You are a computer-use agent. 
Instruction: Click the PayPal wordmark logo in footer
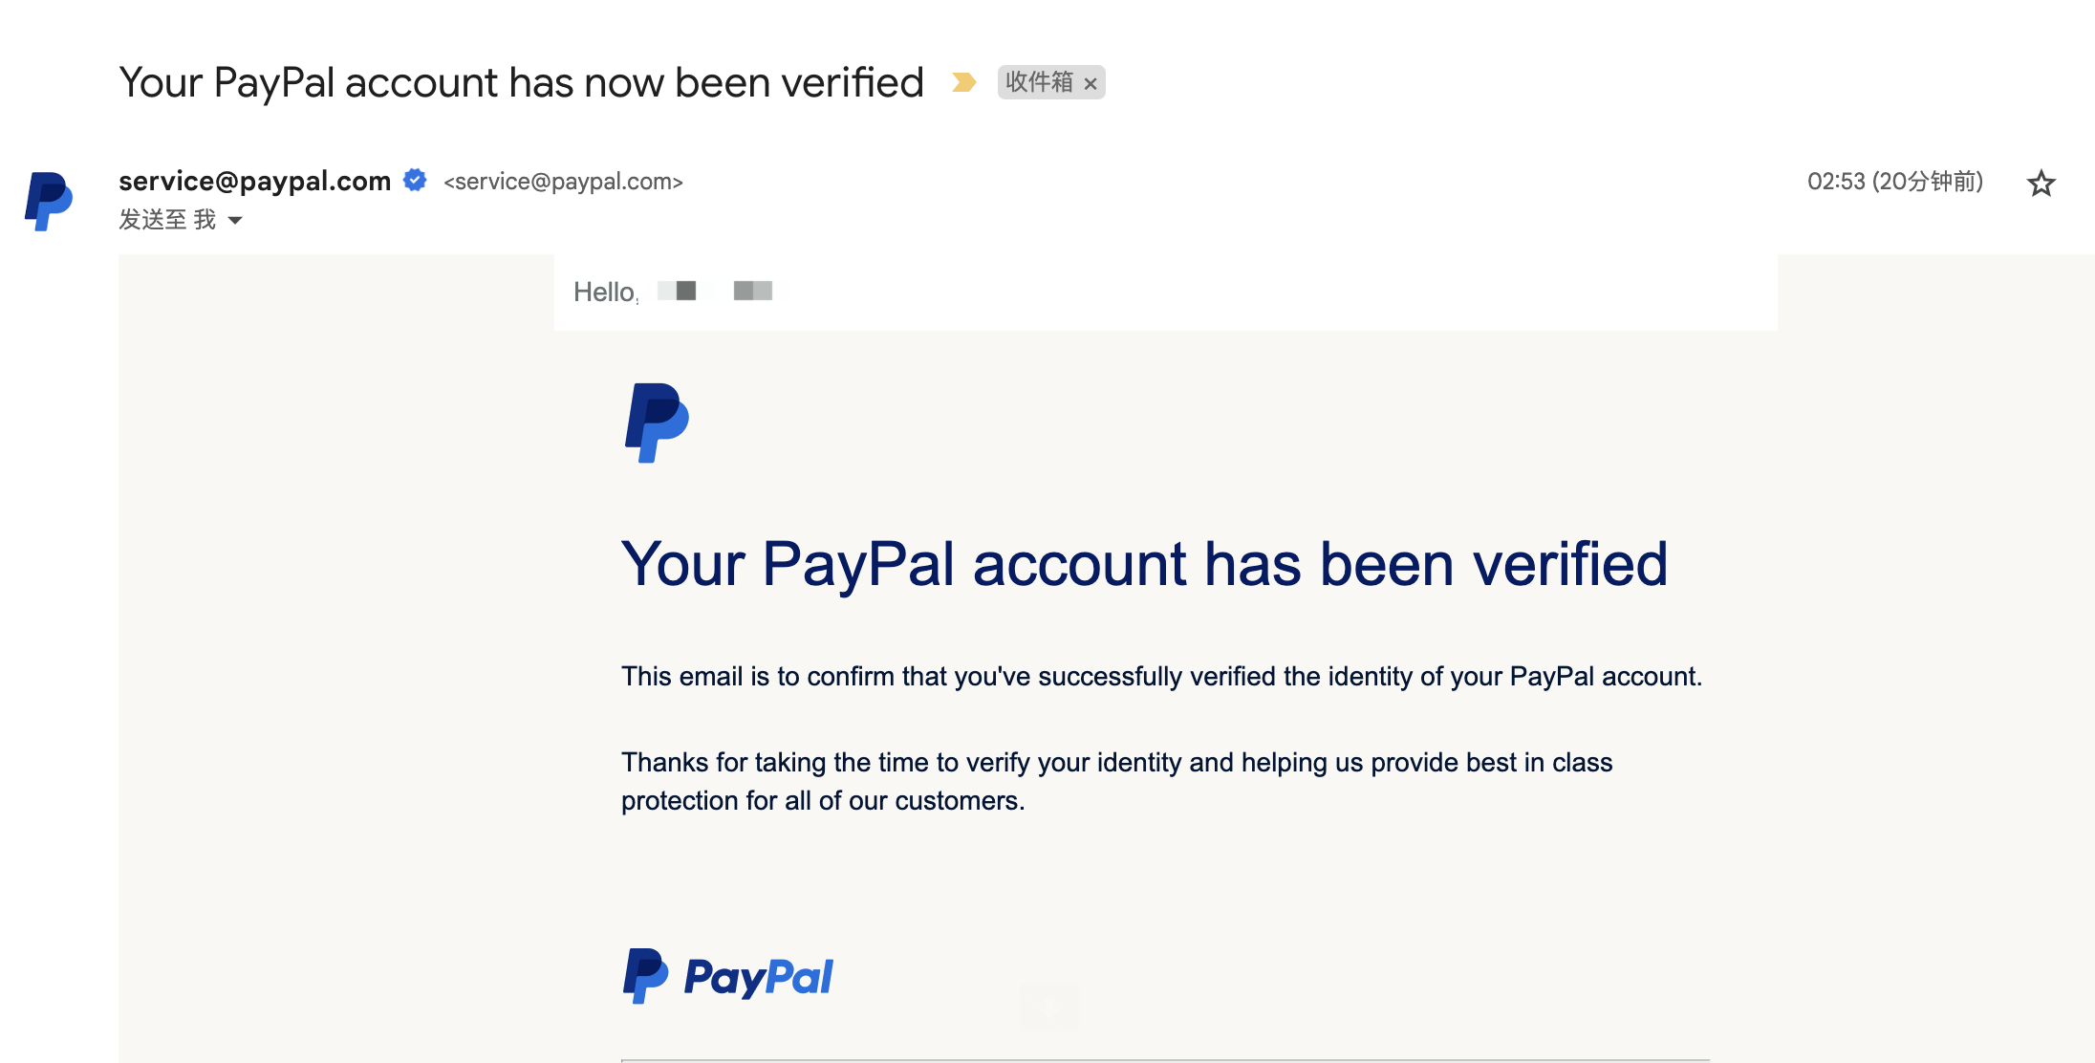pyautogui.click(x=758, y=977)
